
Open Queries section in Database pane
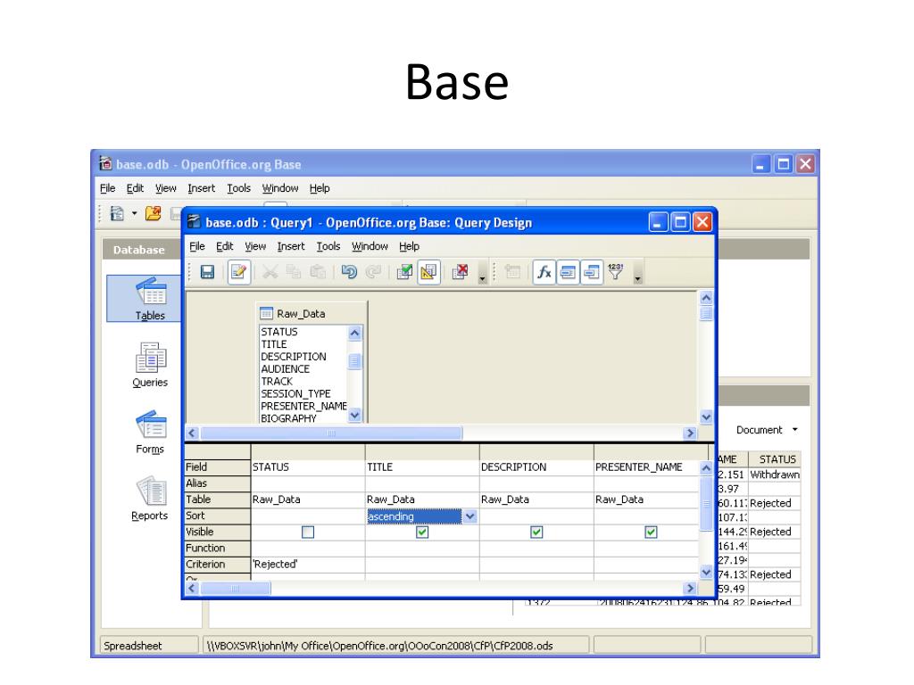pos(150,365)
